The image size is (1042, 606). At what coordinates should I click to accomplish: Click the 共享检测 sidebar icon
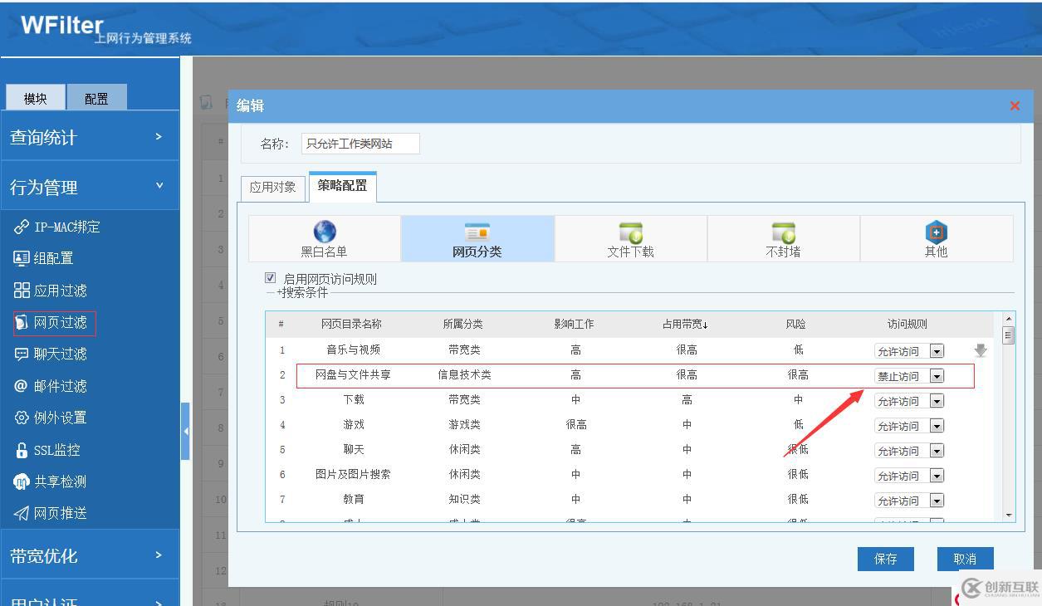(22, 481)
